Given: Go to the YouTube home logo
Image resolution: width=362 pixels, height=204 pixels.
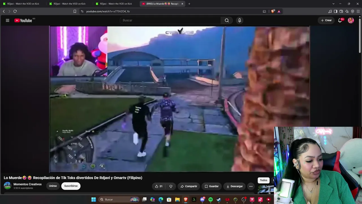Looking at the screenshot, I should [x=23, y=20].
